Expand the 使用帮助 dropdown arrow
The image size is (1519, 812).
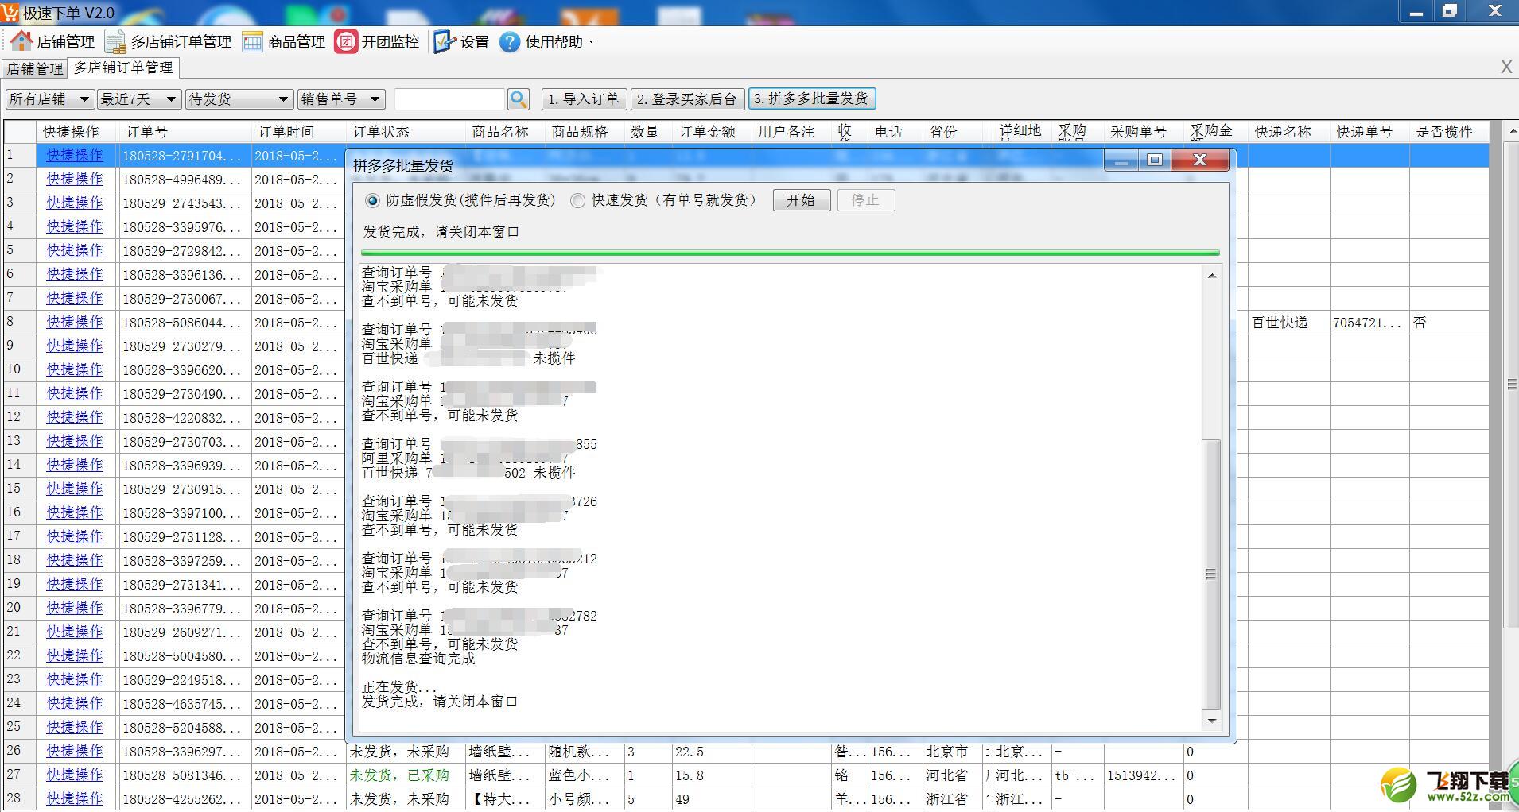[591, 42]
